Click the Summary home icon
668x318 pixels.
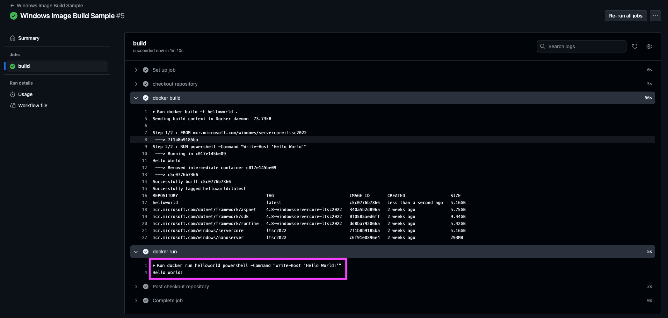point(13,38)
